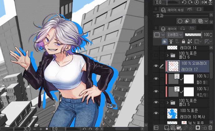
Task: Rotate canvas right in navigator toolbar
Action: 190,2
